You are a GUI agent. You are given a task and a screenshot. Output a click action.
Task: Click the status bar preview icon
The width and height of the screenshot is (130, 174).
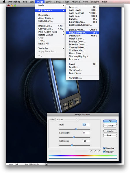pyautogui.click(x=17, y=164)
